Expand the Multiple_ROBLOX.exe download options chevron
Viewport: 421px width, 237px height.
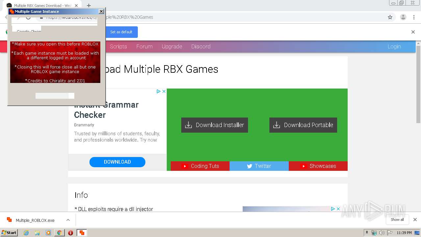[68, 220]
